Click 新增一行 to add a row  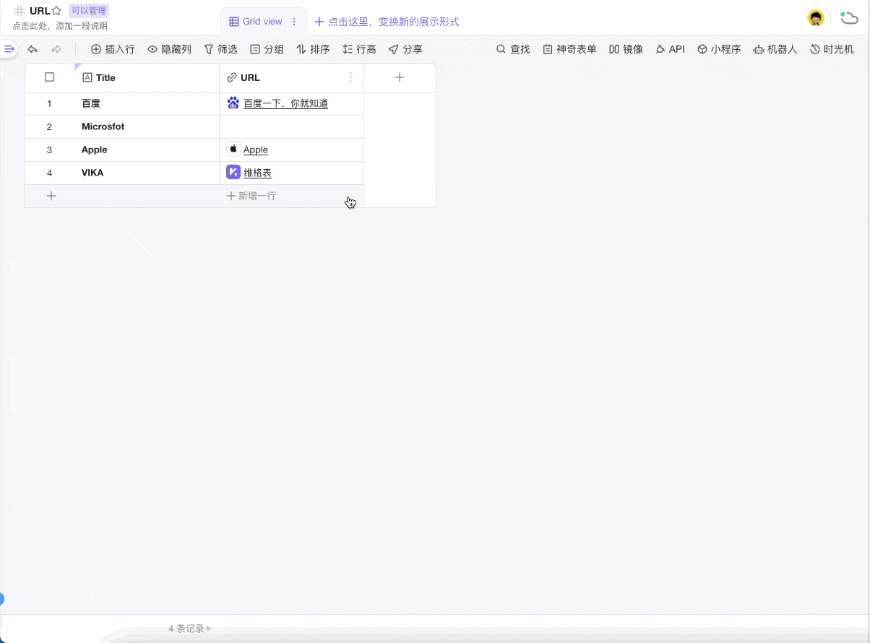pyautogui.click(x=251, y=196)
